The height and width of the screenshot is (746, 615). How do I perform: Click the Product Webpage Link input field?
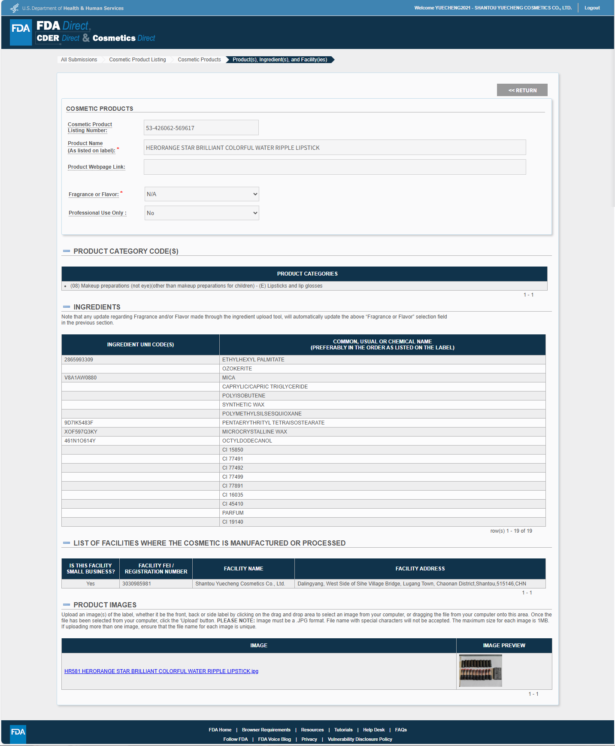pyautogui.click(x=335, y=167)
